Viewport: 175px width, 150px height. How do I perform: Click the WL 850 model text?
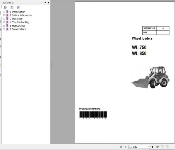pyautogui.click(x=139, y=53)
